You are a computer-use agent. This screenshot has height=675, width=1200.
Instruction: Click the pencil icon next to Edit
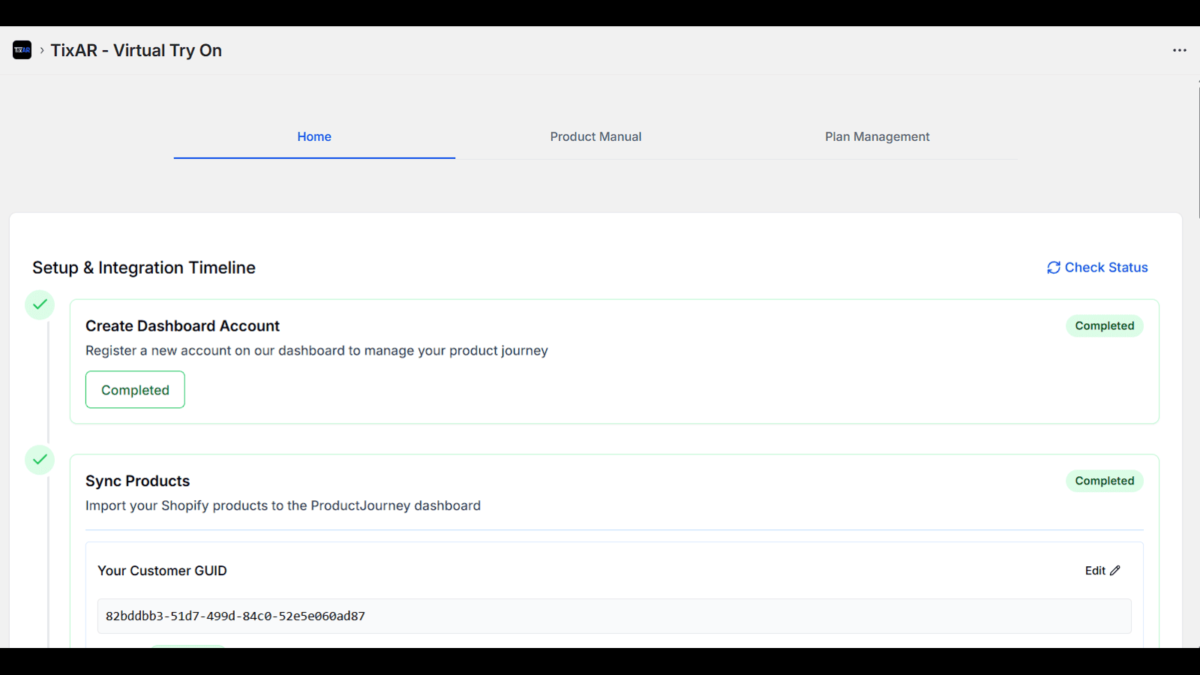[1115, 571]
